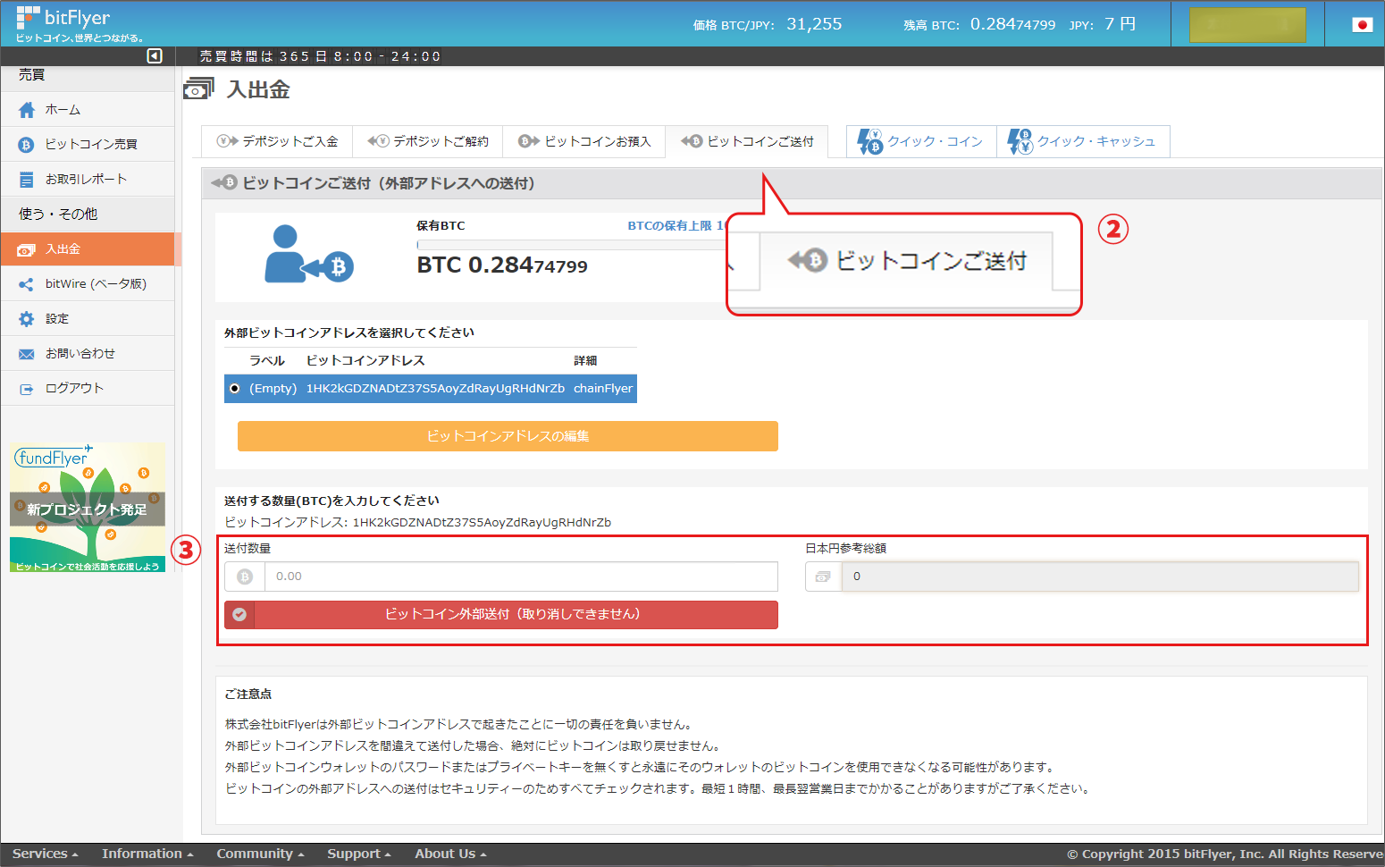Click the JPY balance 7 円
The image size is (1385, 867).
1121,24
